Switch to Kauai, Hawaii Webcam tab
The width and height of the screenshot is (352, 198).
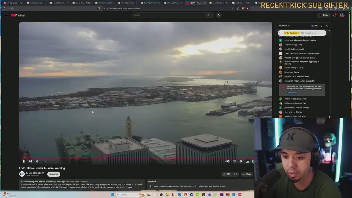pyautogui.click(x=82, y=3)
